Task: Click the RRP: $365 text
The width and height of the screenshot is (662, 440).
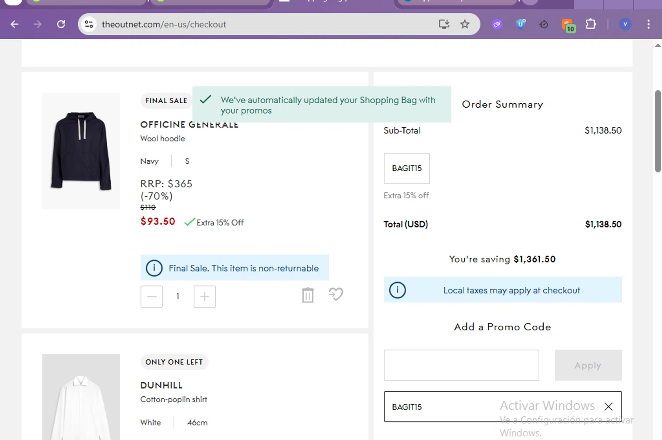Action: 166,184
